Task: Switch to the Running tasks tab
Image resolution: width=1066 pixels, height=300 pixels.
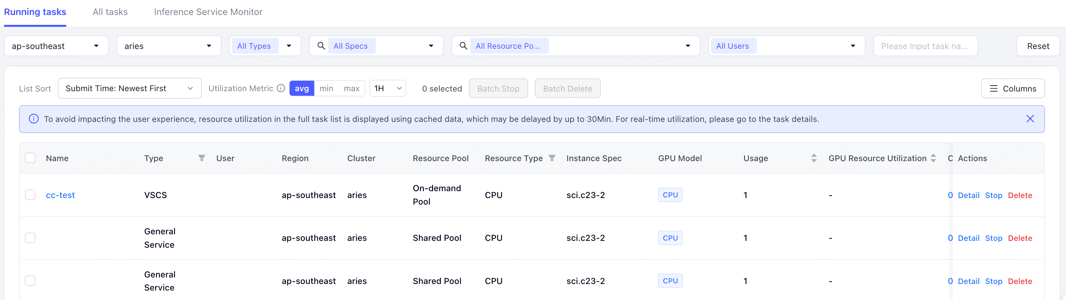Action: [35, 12]
